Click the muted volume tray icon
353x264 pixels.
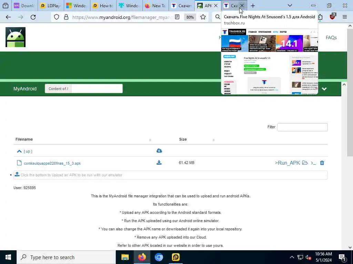click(x=309, y=257)
